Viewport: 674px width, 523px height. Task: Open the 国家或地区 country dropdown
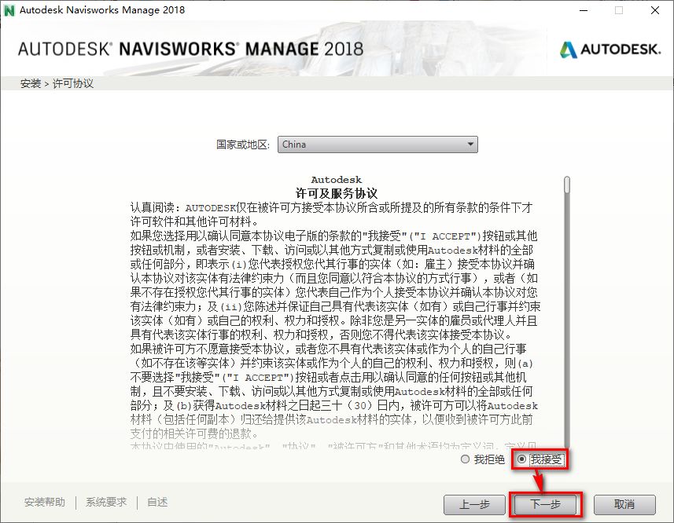point(378,144)
